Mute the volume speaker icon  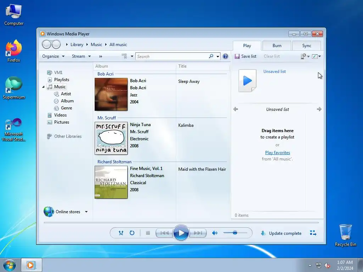(214, 233)
